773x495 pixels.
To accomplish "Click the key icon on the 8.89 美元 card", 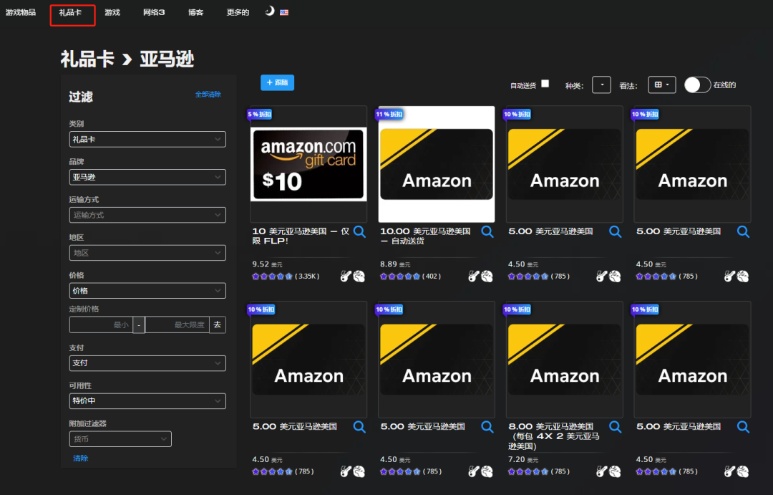I will tap(474, 277).
